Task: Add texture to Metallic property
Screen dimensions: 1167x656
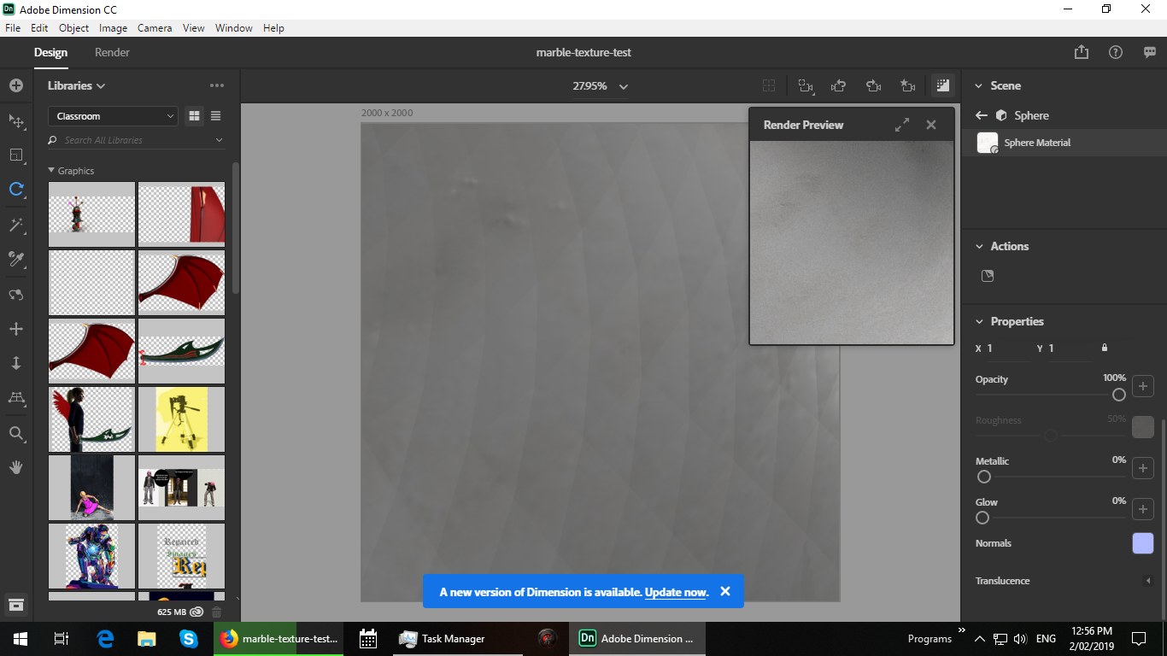Action: click(1143, 468)
